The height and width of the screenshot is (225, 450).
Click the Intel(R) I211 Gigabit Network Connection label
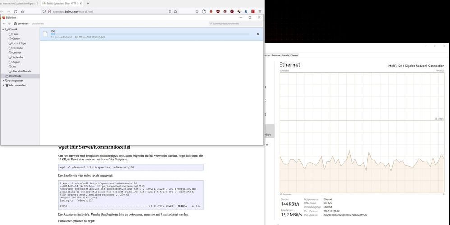[416, 66]
